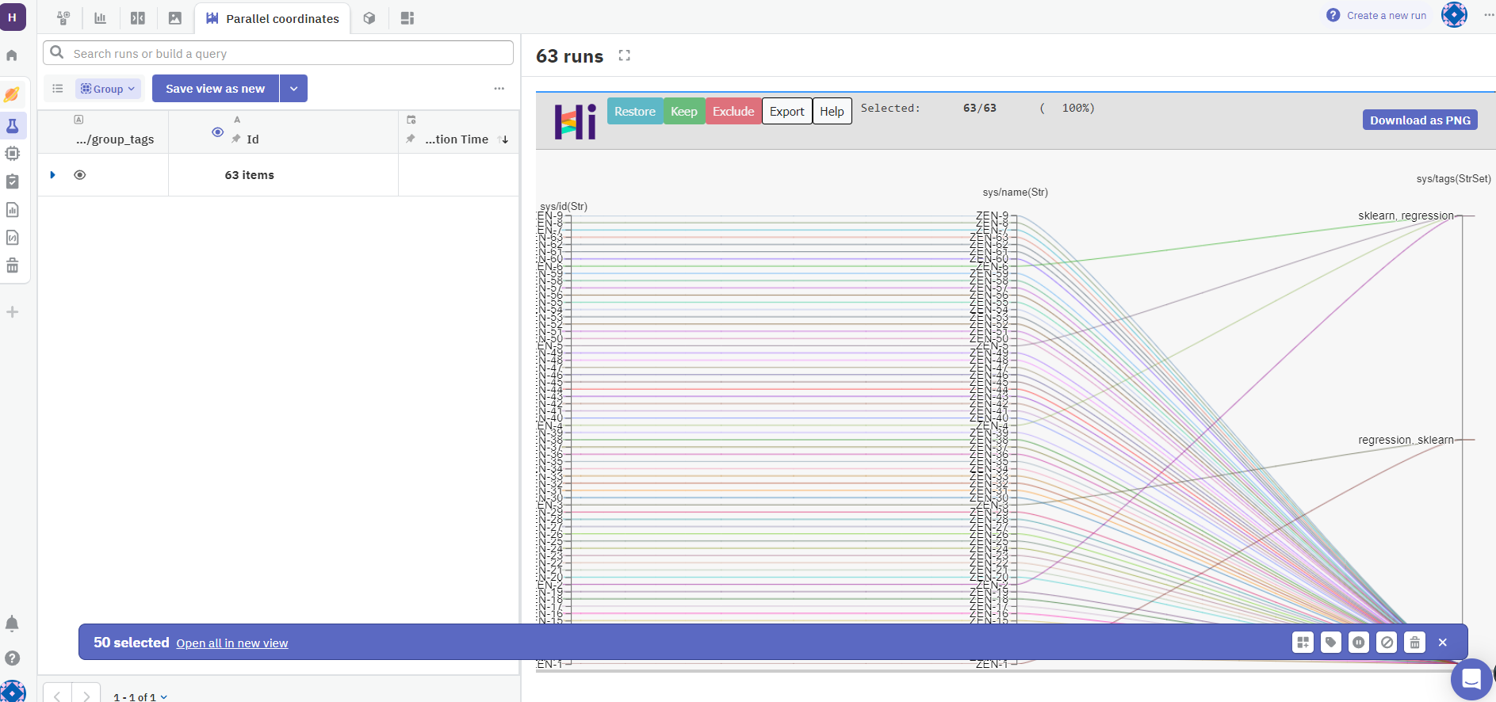Image resolution: width=1496 pixels, height=702 pixels.
Task: Toggle fullscreen icon next to 63 runs
Action: tap(625, 55)
